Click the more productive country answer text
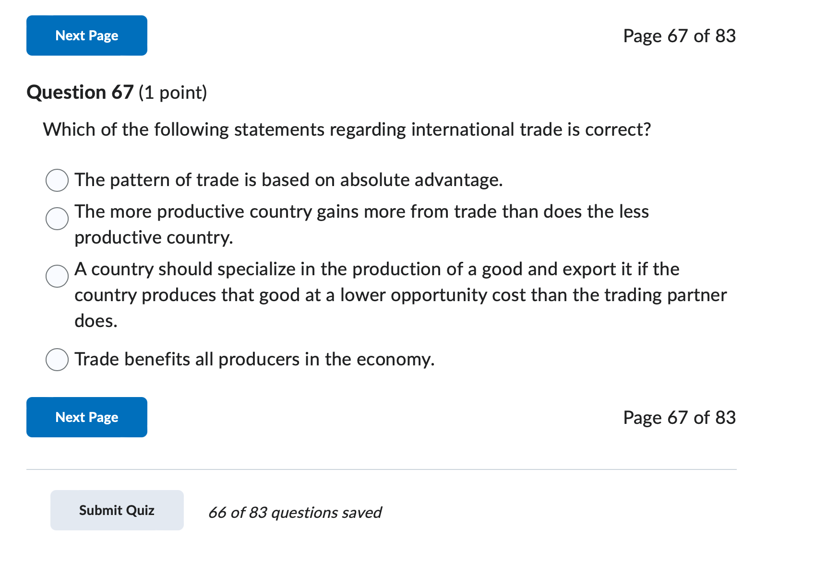The height and width of the screenshot is (562, 815). coord(360,211)
